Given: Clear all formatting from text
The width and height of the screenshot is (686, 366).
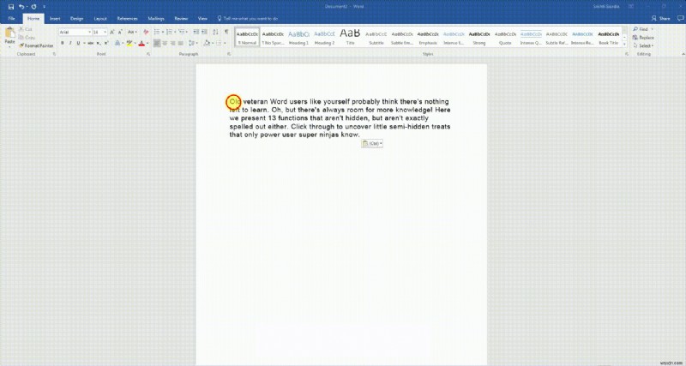Looking at the screenshot, I should (146, 32).
